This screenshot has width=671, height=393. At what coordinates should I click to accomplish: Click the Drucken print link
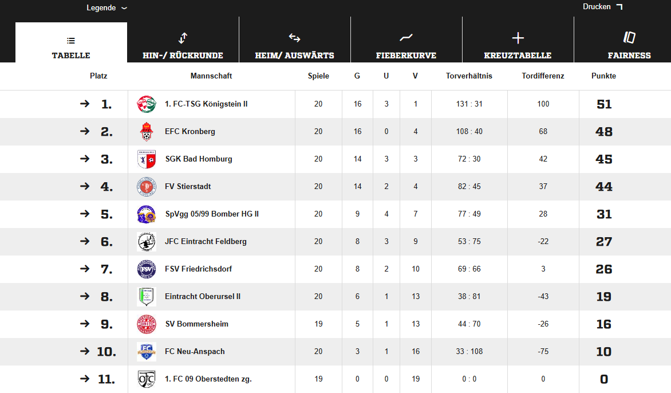point(597,7)
